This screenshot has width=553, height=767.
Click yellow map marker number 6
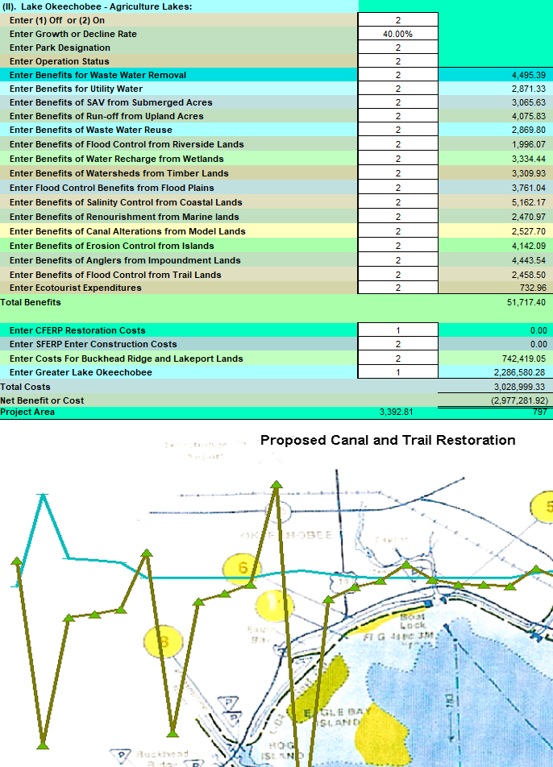242,569
